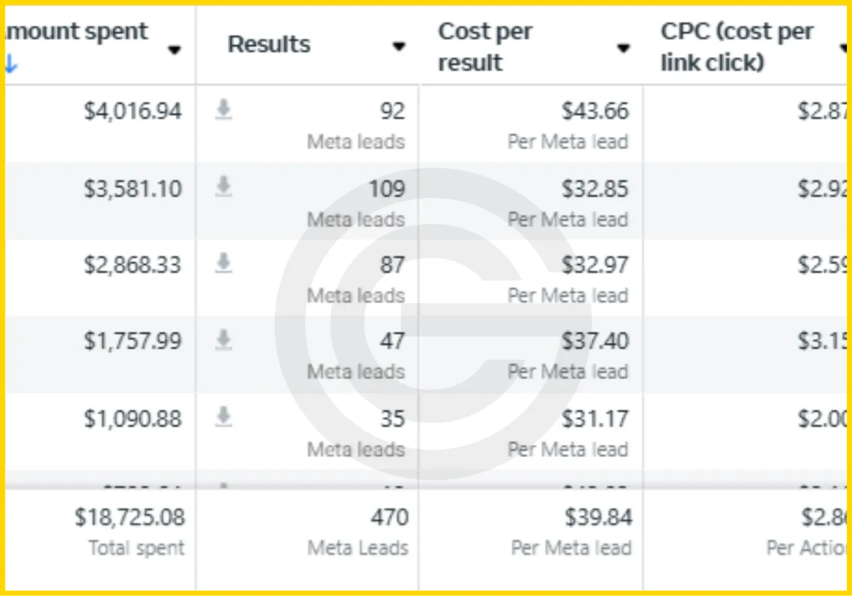Screen dimensions: 852x596
Task: Open the Results column dropdown arrow
Action: [399, 47]
